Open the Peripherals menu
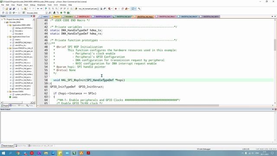The height and width of the screenshot is (156, 277). [x=42, y=5]
